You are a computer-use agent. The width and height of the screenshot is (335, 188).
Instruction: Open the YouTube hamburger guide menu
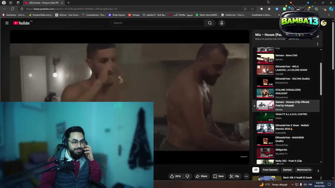coord(7,23)
